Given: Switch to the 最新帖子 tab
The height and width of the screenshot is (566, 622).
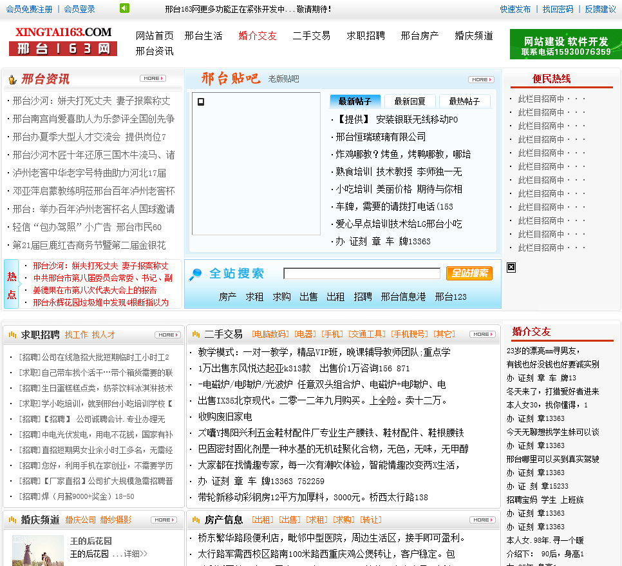Looking at the screenshot, I should 355,101.
